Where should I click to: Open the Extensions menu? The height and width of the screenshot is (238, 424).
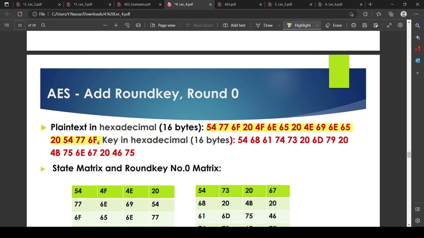click(x=365, y=14)
